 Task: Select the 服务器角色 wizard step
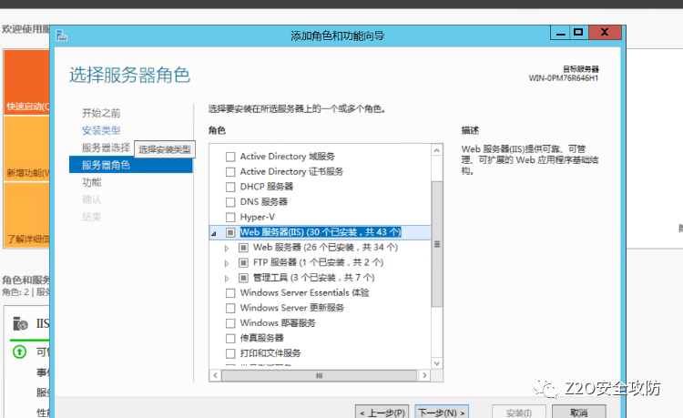tap(130, 165)
